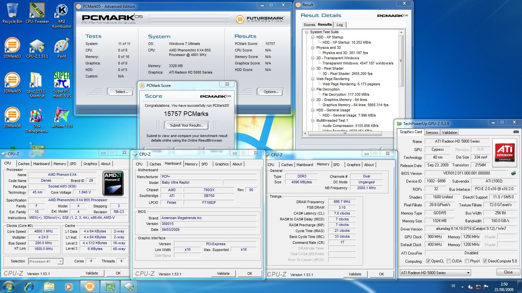Viewport: 522px width, 293px height.
Task: Click the BIOS Version field in GPU-Z
Action: tap(467, 173)
